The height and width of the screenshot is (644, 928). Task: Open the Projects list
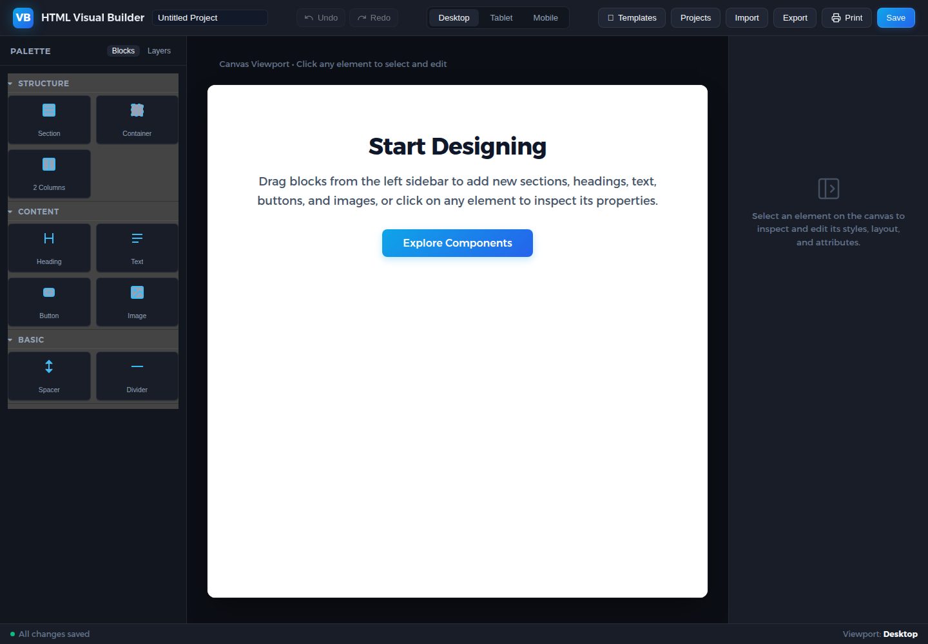pos(695,18)
